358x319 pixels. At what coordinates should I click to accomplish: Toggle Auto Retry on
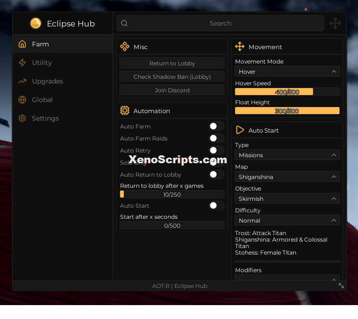(216, 150)
